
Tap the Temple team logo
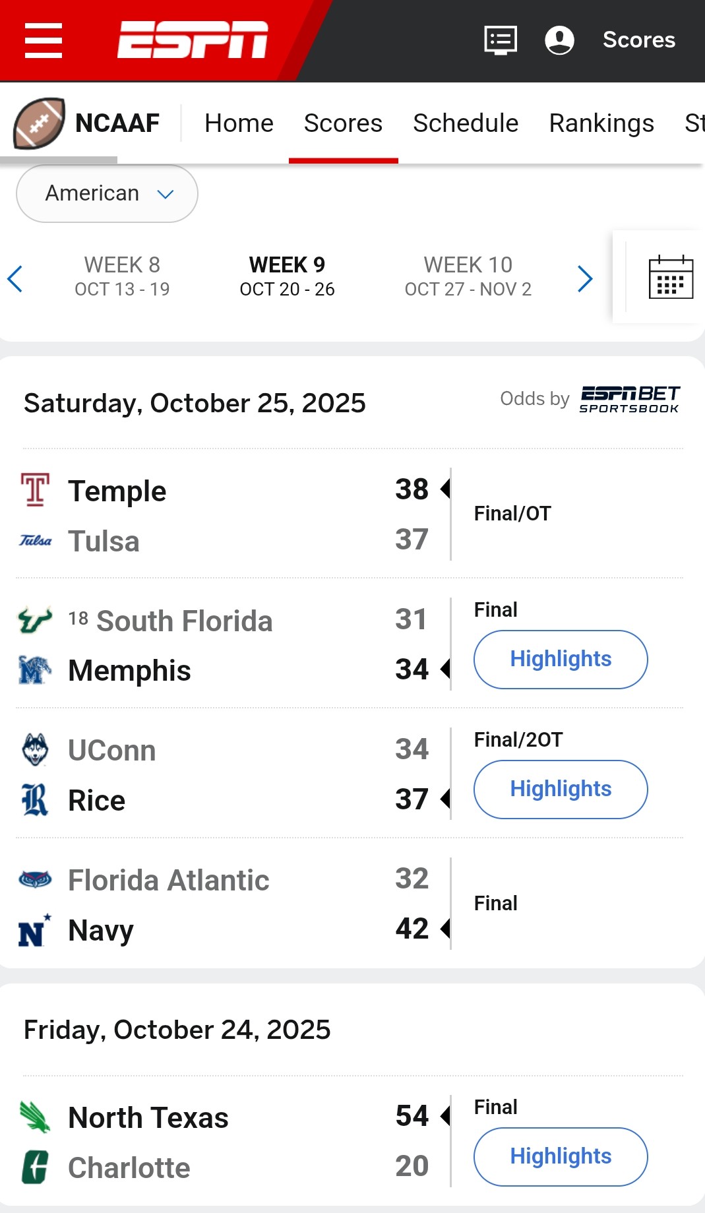tap(36, 491)
